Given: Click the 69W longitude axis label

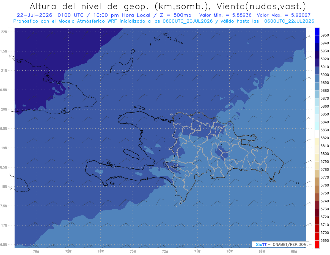Looking at the screenshot, I should tap(262, 251).
